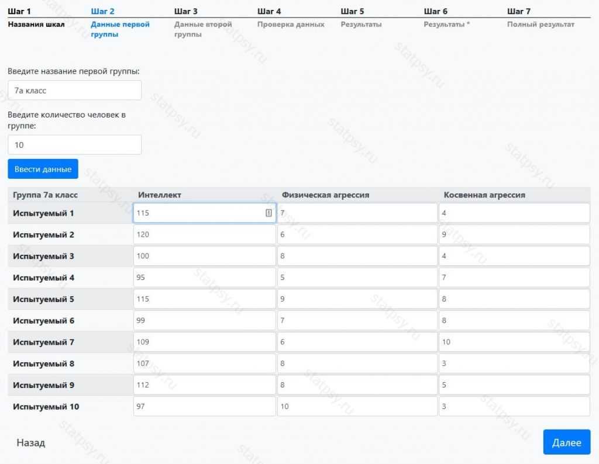Click the Далее button
599x464 pixels.
[x=566, y=442]
